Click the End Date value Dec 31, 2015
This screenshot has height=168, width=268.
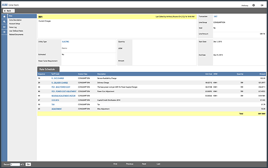(x=218, y=55)
